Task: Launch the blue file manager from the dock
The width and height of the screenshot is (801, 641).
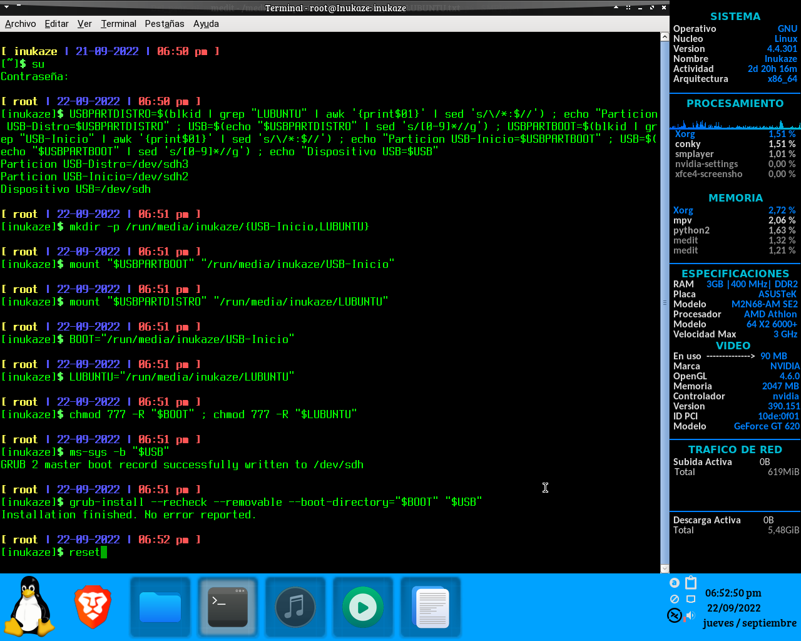Action: 160,606
